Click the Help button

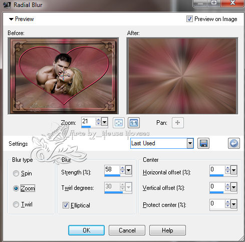[x=167, y=230]
